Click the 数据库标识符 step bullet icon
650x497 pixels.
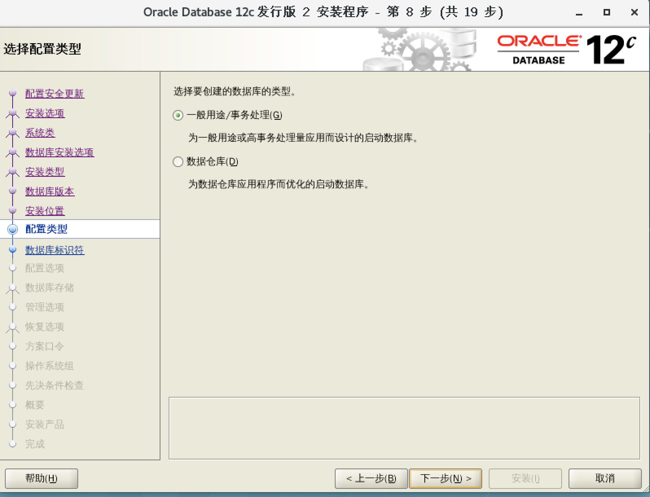click(x=13, y=249)
